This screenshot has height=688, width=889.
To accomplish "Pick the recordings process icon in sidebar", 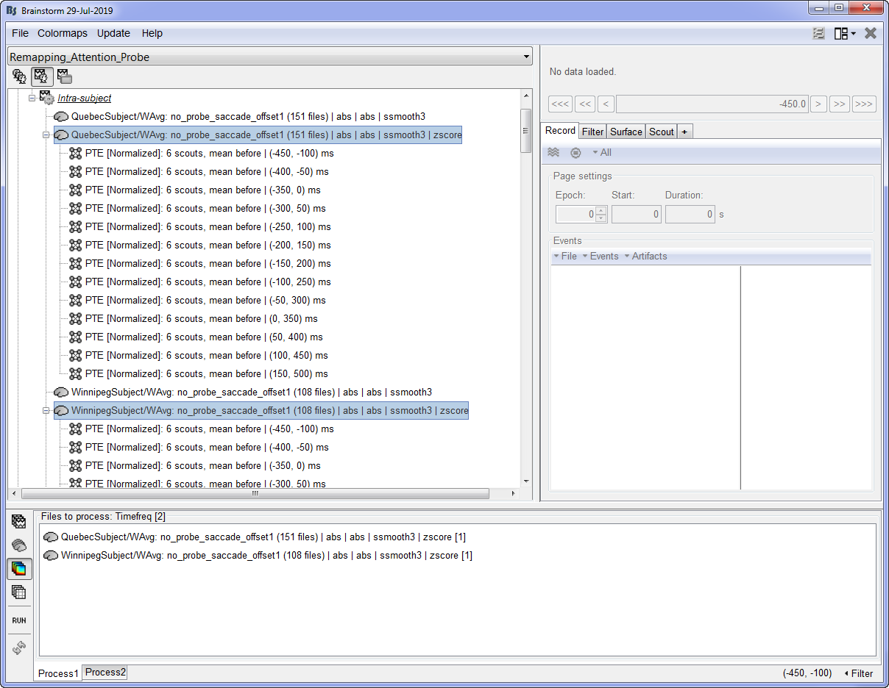I will (x=18, y=521).
